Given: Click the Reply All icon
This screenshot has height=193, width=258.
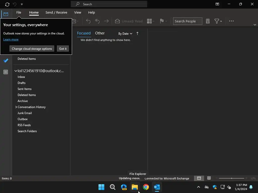Looking at the screenshot, I should [97, 21].
